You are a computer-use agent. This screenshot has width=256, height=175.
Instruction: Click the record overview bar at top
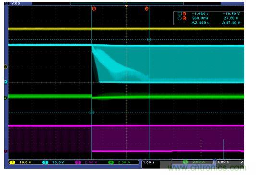click(126, 3)
